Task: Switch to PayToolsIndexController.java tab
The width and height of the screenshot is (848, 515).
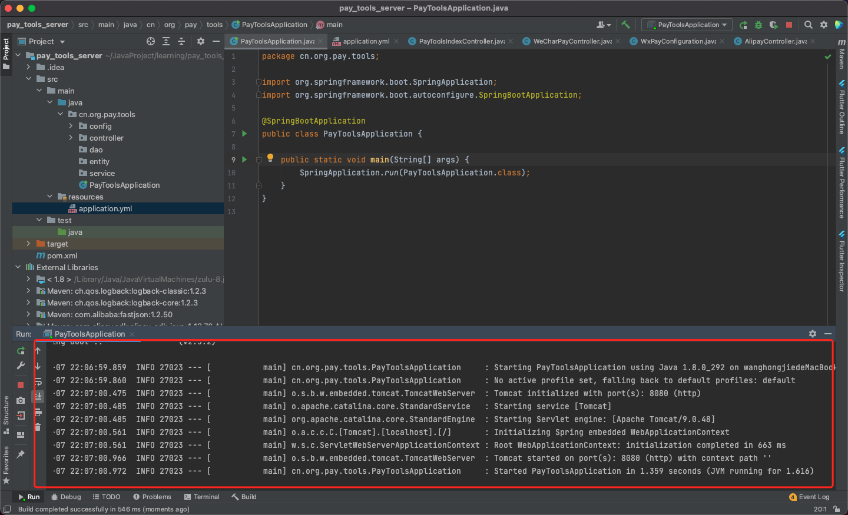Action: pyautogui.click(x=461, y=41)
